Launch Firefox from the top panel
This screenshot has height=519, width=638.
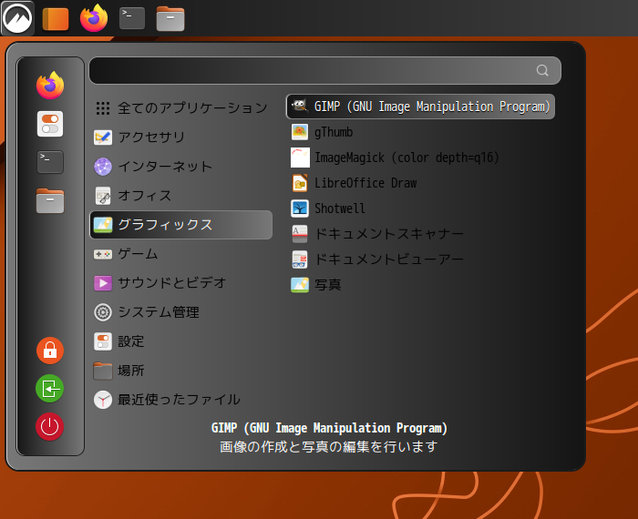pyautogui.click(x=94, y=18)
